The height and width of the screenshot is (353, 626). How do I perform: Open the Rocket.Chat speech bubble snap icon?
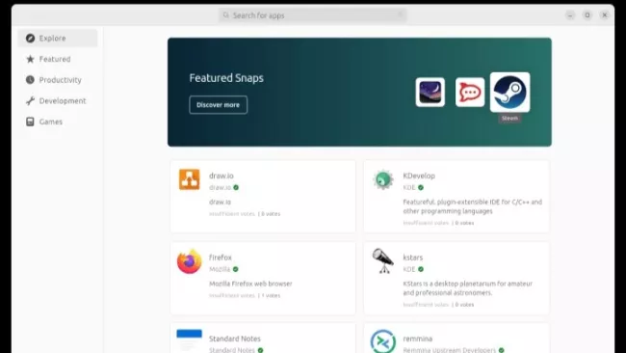pos(470,93)
